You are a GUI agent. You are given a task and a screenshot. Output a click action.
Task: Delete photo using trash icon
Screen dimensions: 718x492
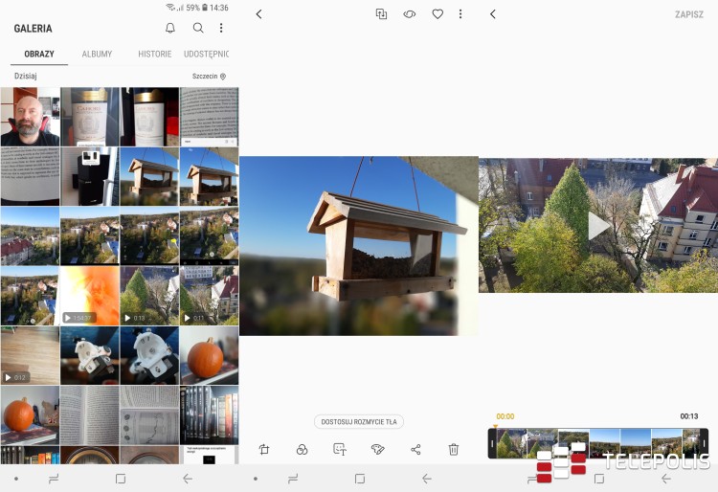454,449
